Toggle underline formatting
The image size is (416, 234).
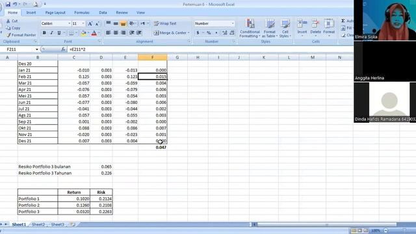(59, 33)
